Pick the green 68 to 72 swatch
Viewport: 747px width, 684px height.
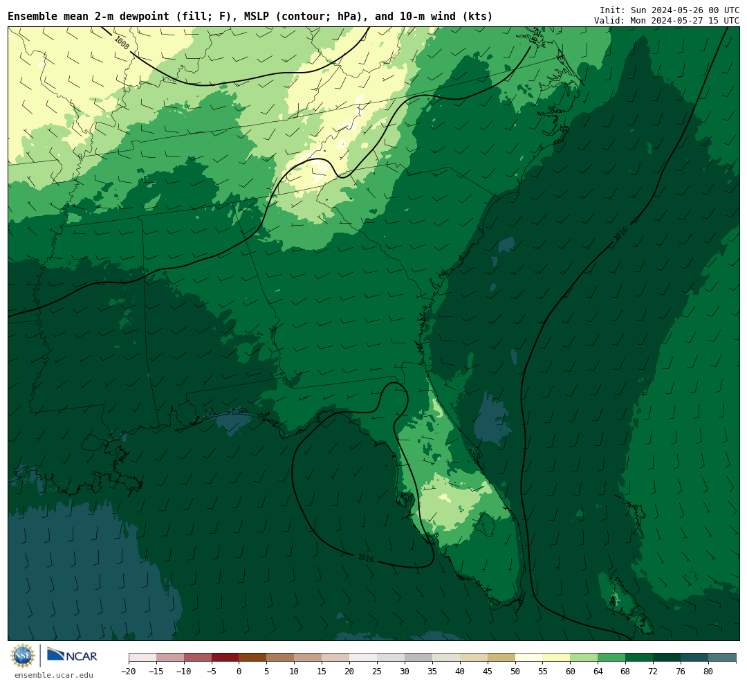(x=639, y=658)
